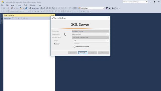Click the Filter funnel icon in Object Explorer
This screenshot has height=91, width=161.
pos(21,18)
